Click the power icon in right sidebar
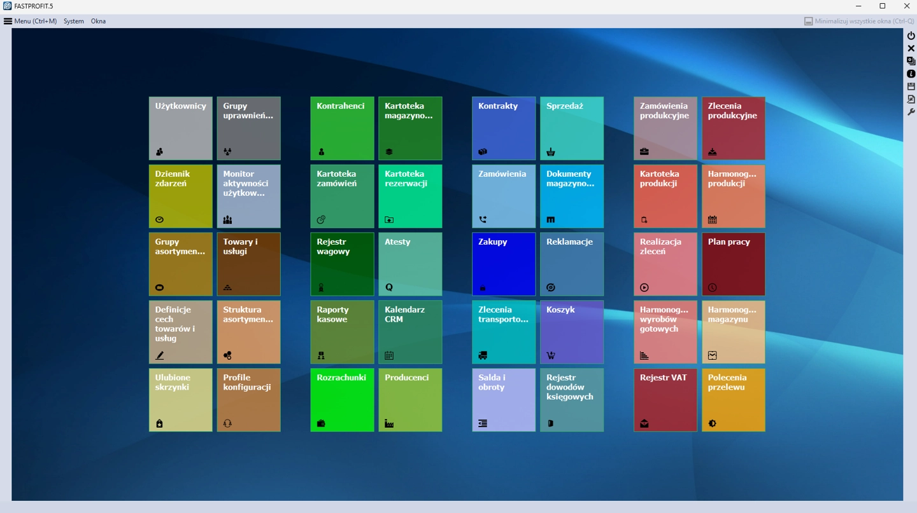 911,36
